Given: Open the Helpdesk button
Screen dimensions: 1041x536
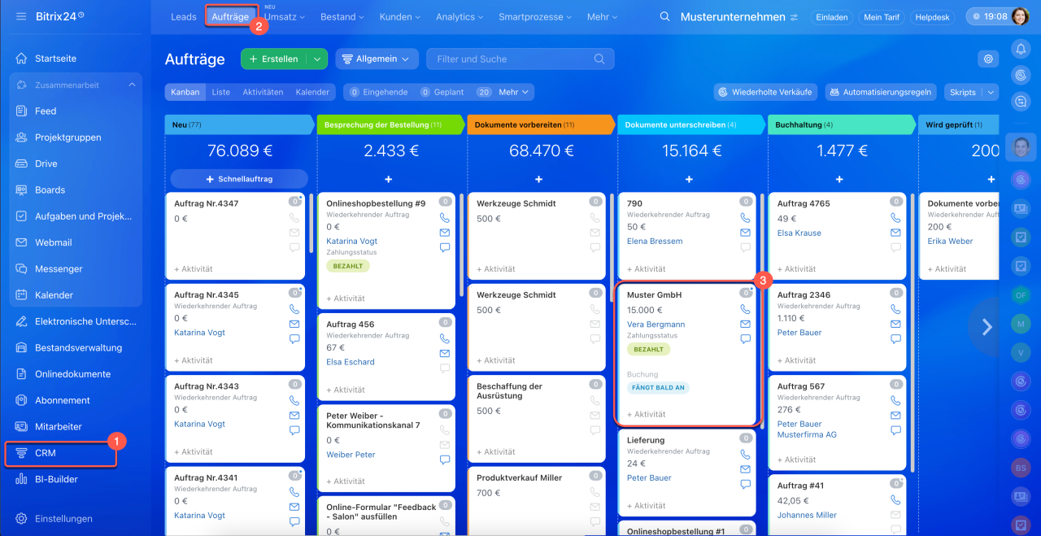Looking at the screenshot, I should 933,17.
